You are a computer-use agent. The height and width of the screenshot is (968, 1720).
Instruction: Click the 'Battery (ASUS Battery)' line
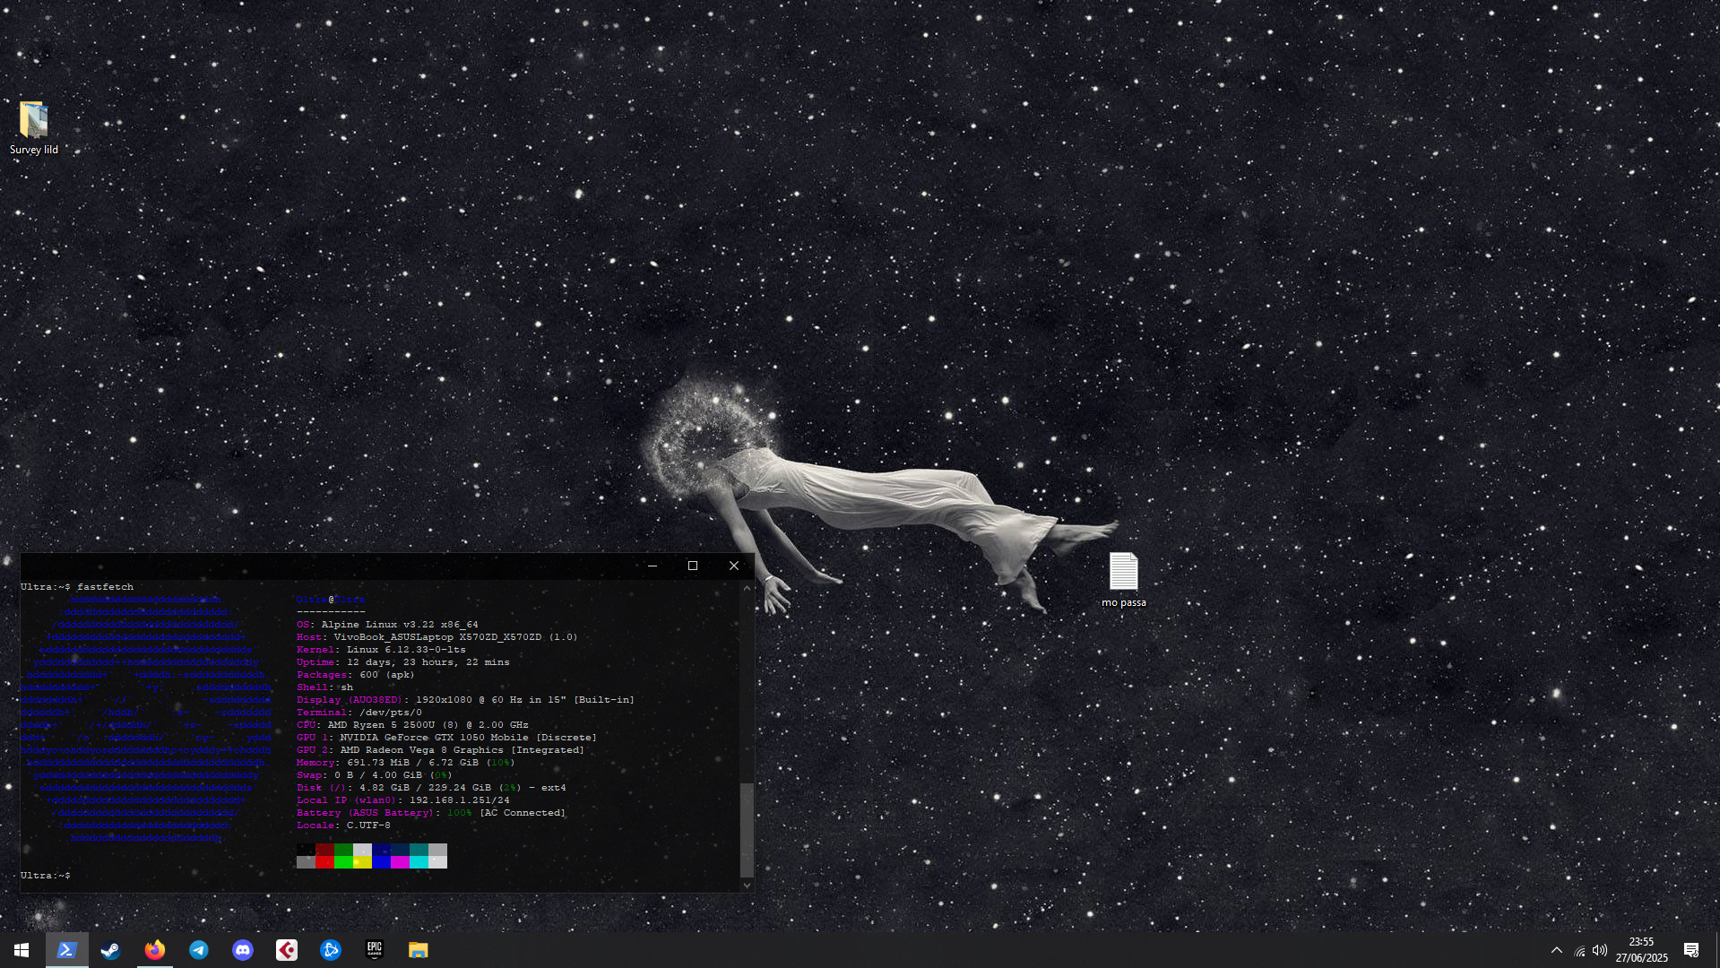431,813
